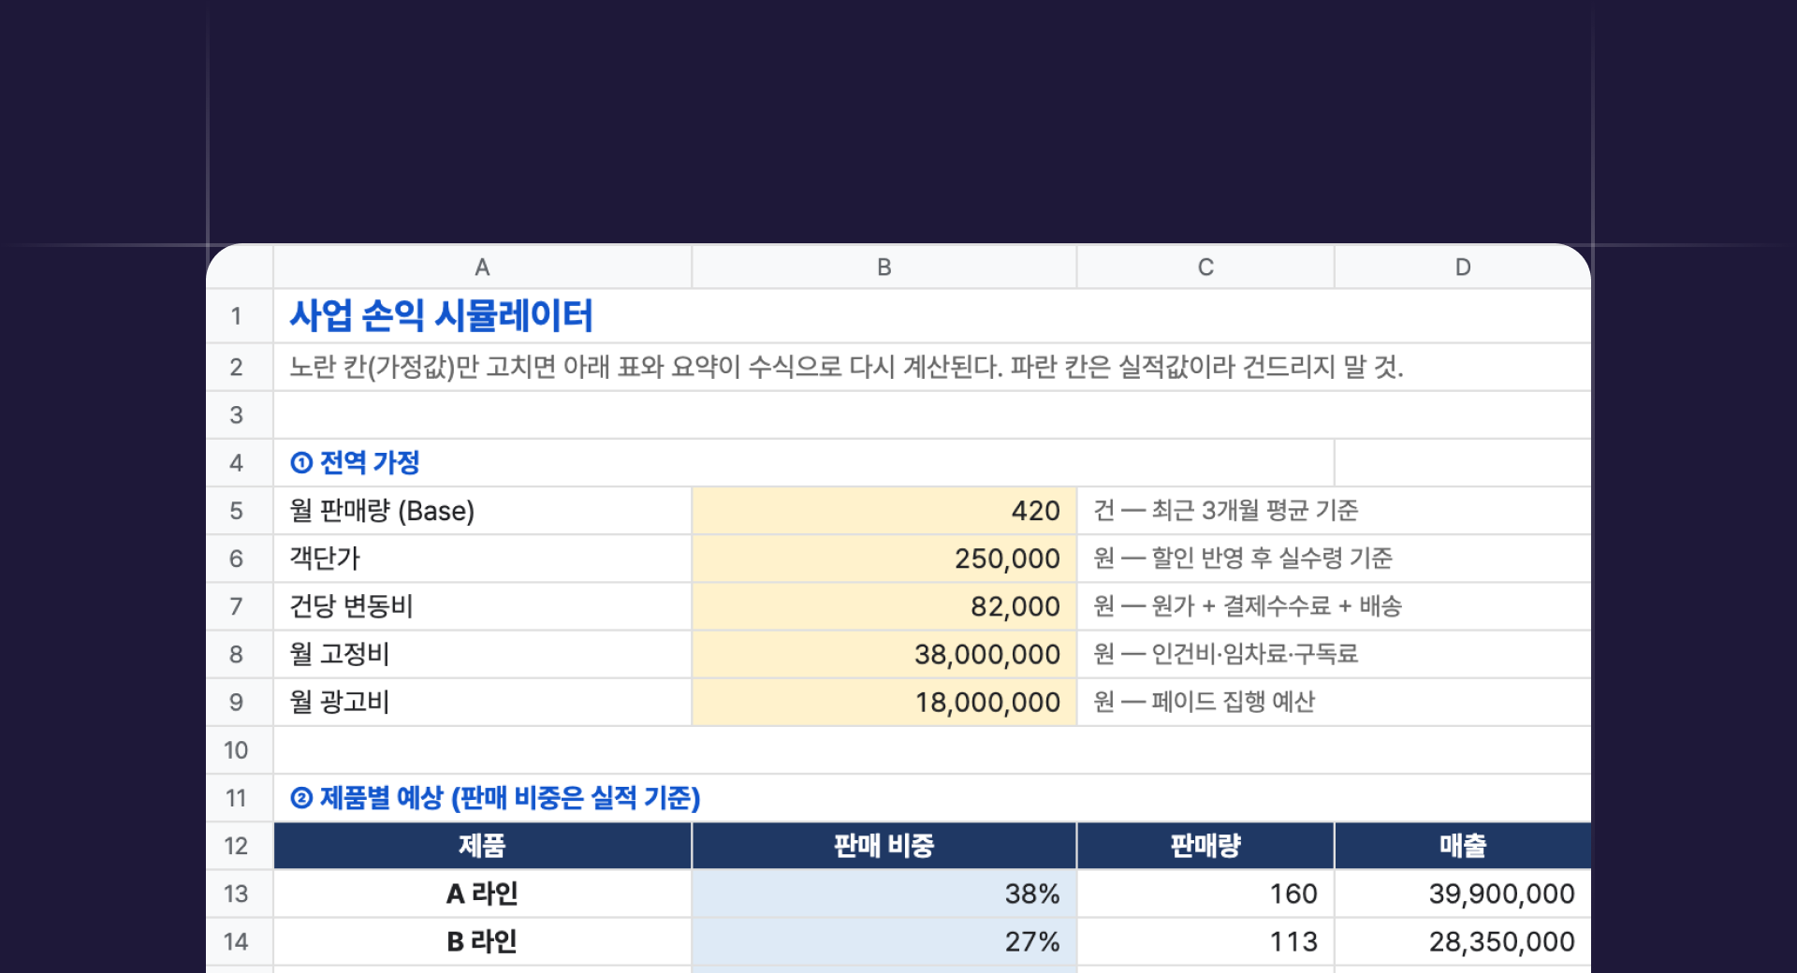Click the note '원 — 인건비·임차료·구독료'
This screenshot has height=973, width=1797.
[x=1226, y=654]
